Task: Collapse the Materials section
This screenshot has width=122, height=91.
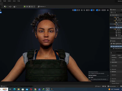Action: pos(111,72)
